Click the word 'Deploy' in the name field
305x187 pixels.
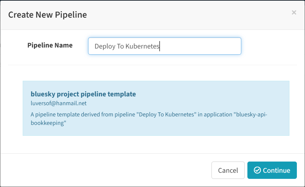(x=105, y=46)
